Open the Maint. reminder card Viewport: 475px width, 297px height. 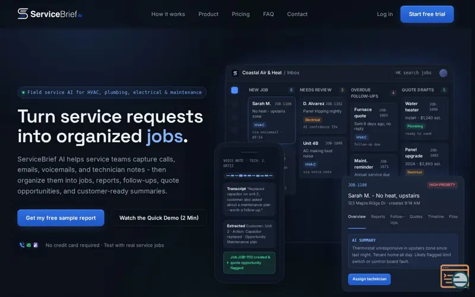(x=373, y=166)
